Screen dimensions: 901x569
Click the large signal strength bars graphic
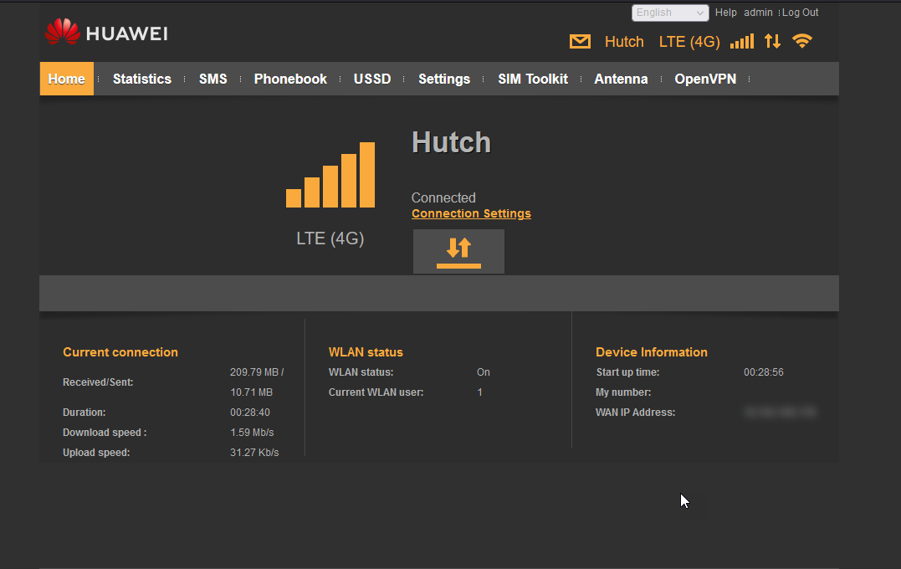330,175
